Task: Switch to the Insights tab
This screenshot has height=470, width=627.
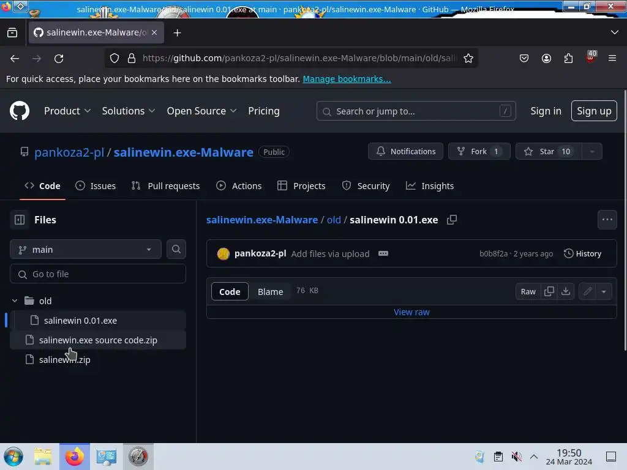Action: [429, 186]
